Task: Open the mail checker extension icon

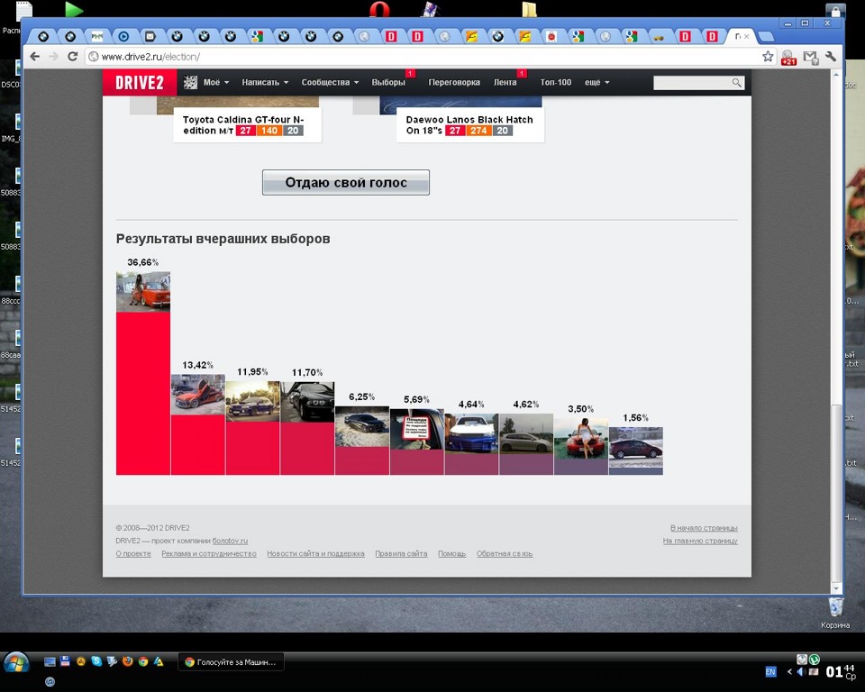Action: [x=810, y=57]
